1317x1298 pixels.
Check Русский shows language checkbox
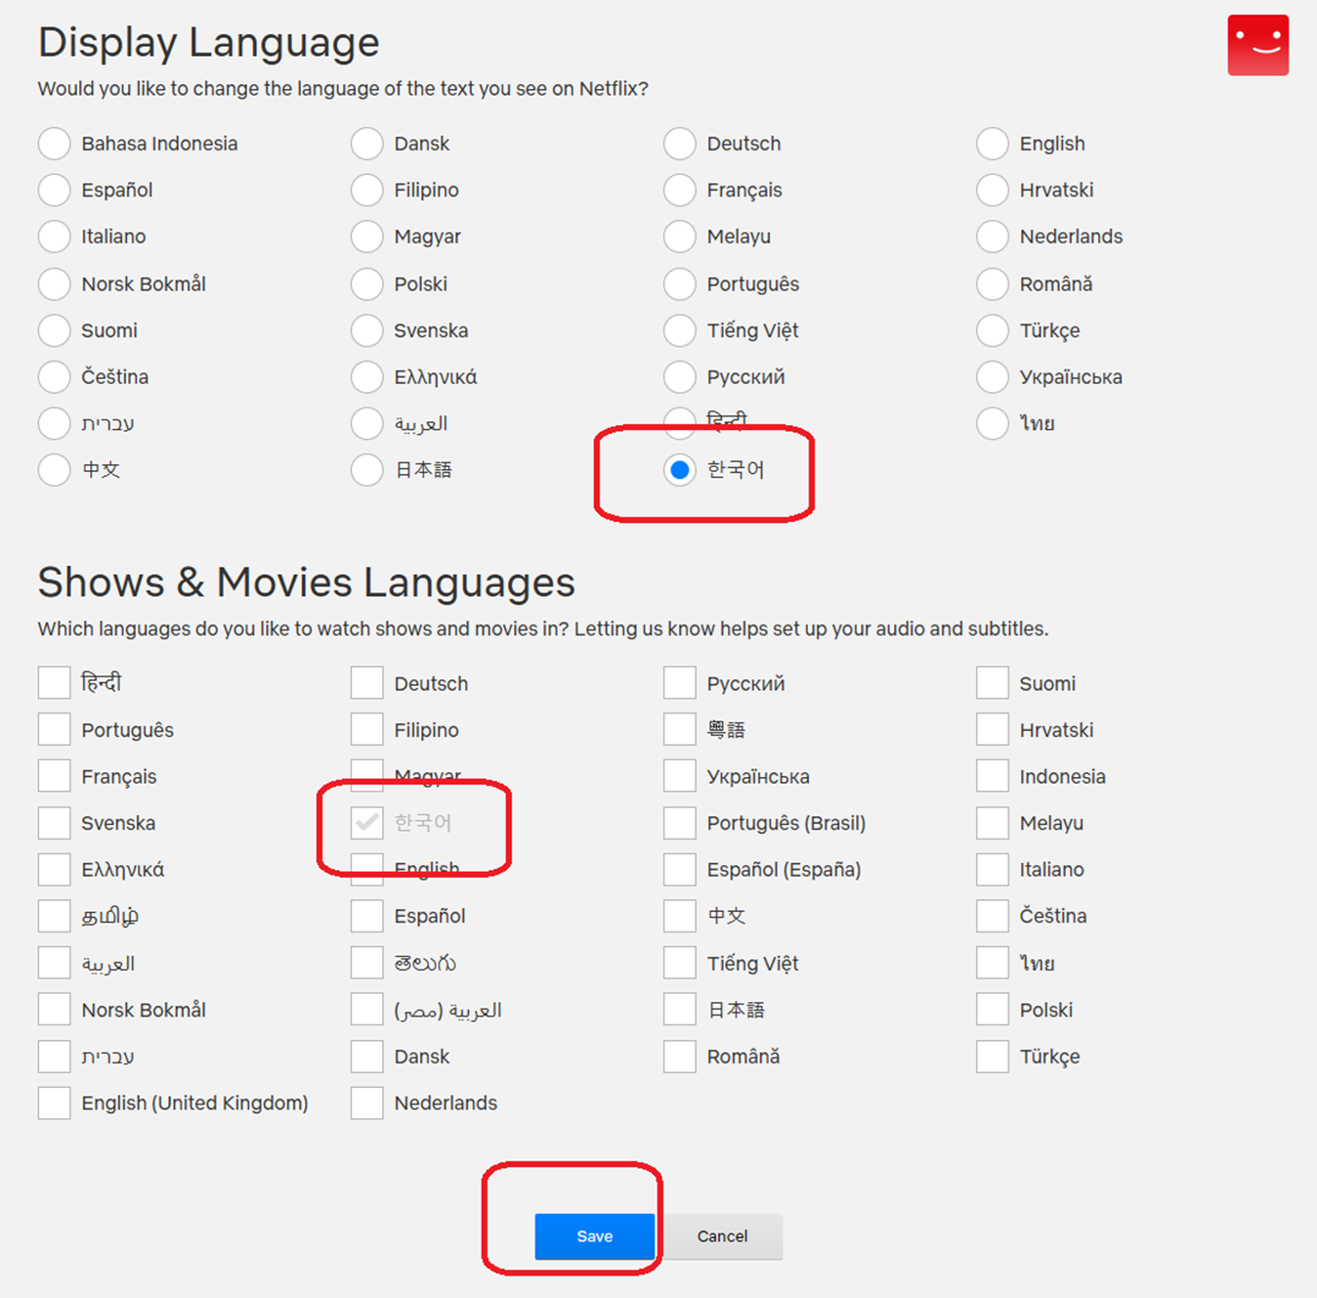coord(679,682)
